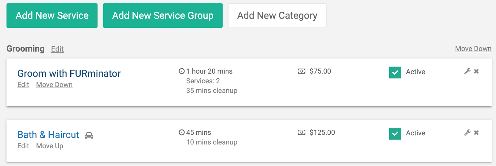The image size is (496, 166).
Task: Click Edit under Groom with FURminator
Action: [23, 85]
